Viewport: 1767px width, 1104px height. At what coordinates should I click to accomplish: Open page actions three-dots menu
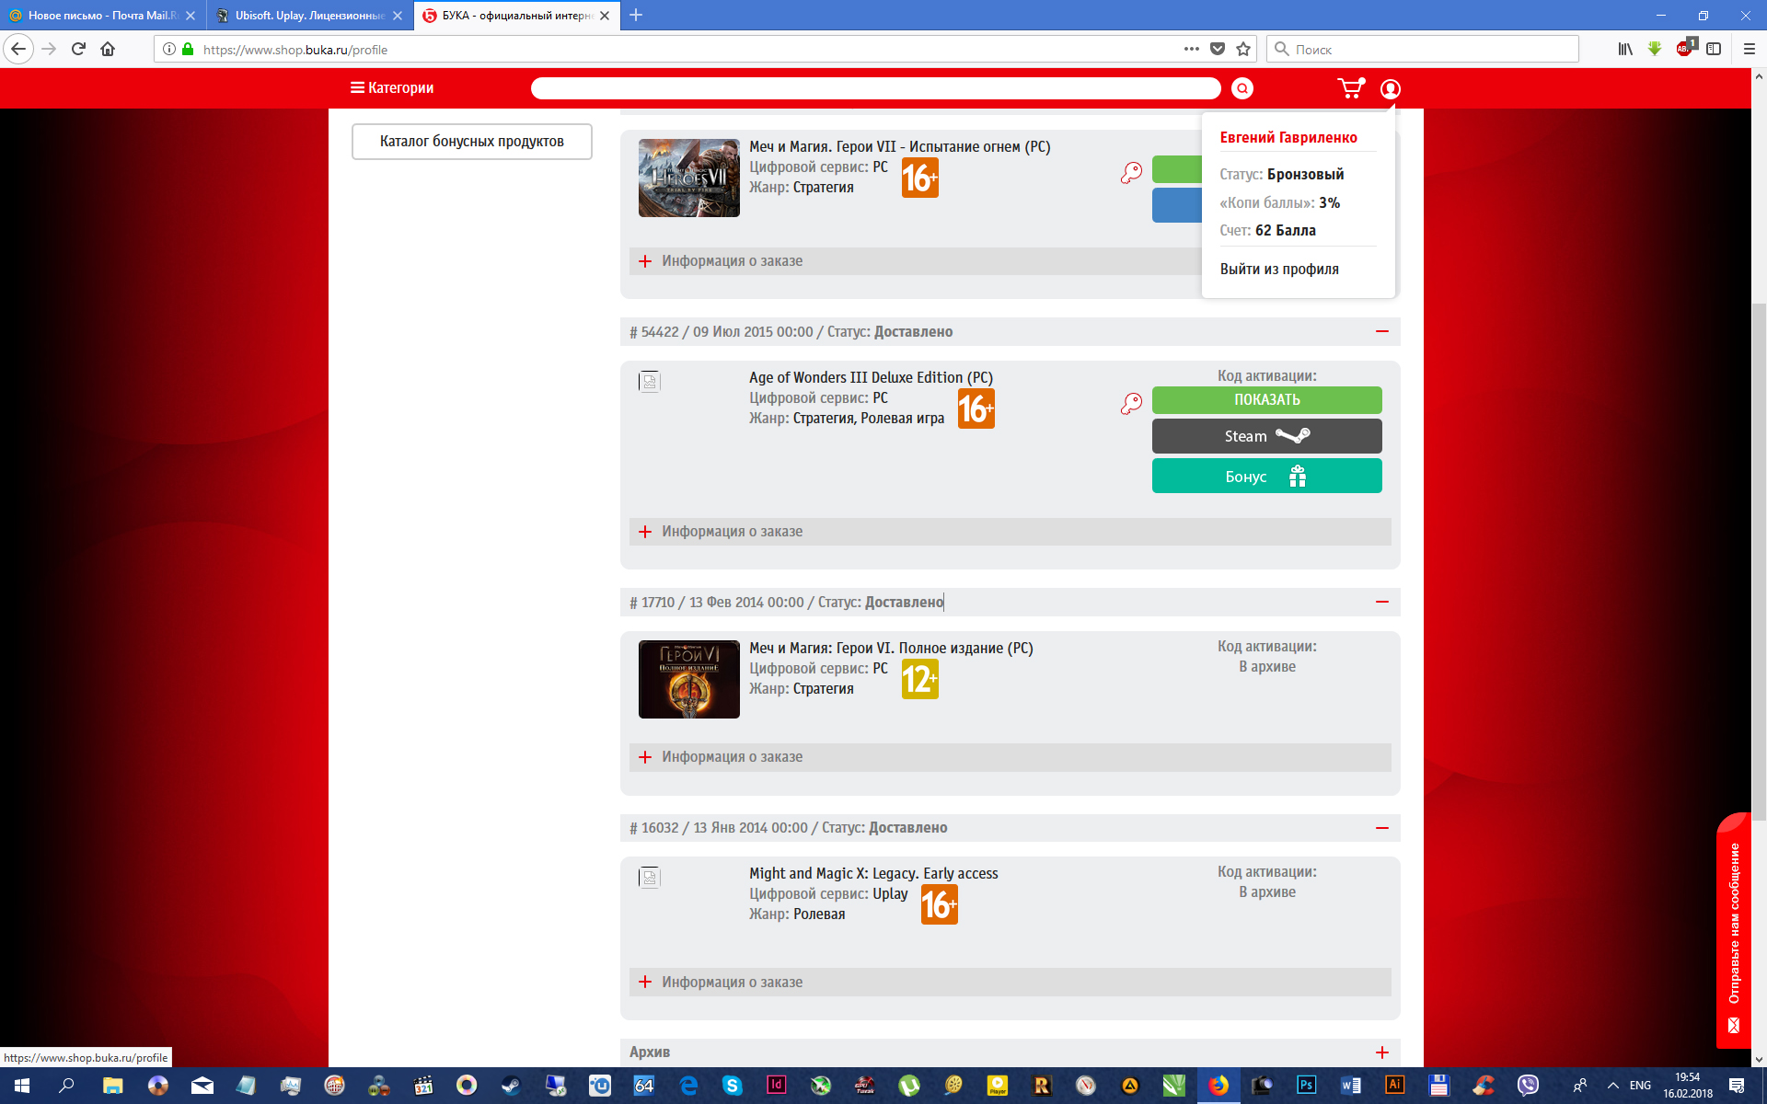click(x=1191, y=49)
